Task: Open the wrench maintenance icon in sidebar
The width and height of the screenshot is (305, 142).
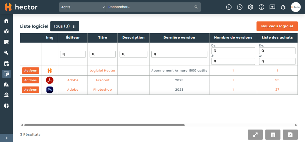Action: coord(7,53)
